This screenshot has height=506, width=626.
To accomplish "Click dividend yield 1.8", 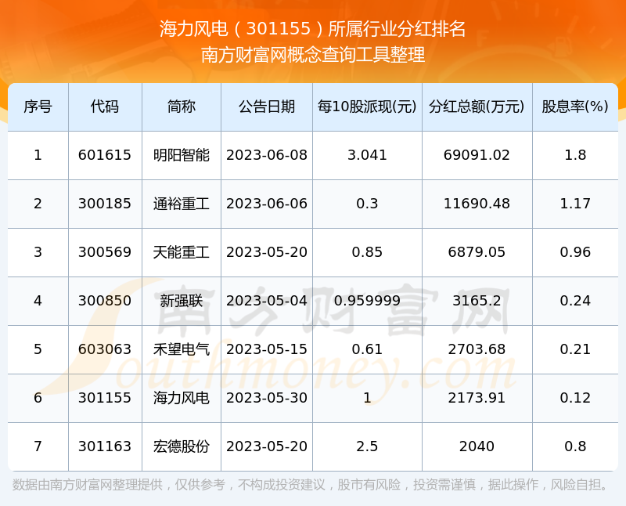I will tap(575, 155).
